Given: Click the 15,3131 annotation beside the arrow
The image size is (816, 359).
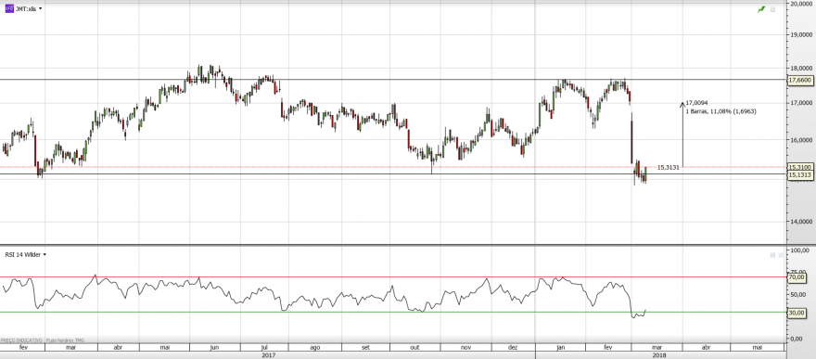Looking at the screenshot, I should (669, 168).
